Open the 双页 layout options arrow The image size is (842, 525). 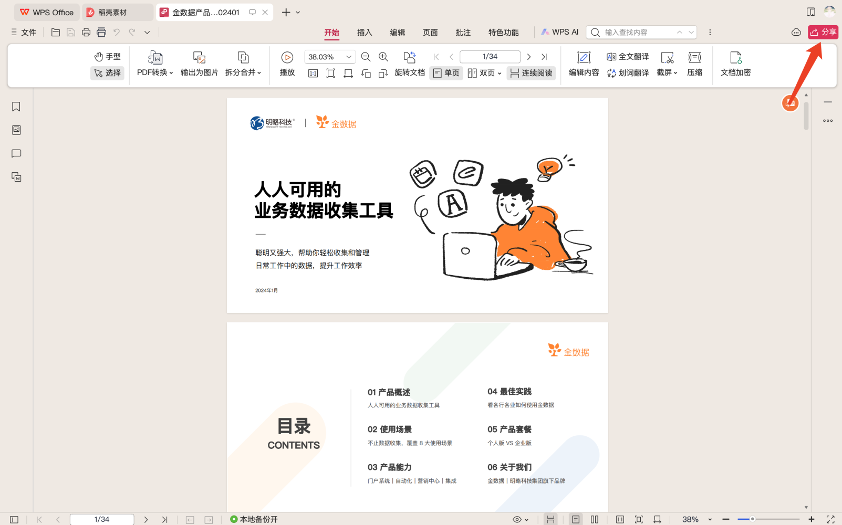pyautogui.click(x=500, y=73)
